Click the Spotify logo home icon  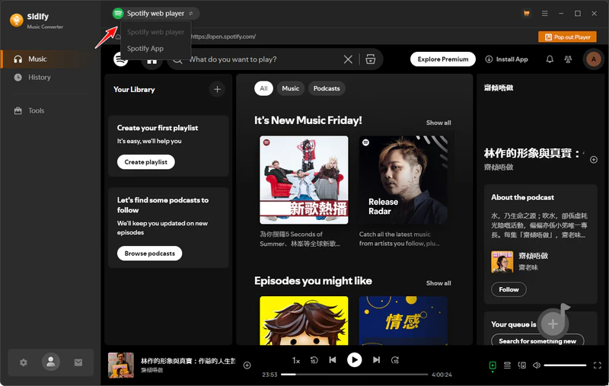point(121,59)
